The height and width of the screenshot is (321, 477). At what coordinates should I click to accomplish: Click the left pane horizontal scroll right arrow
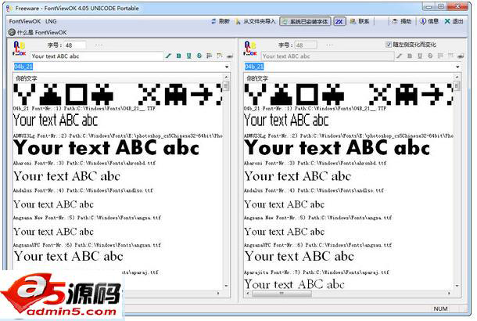[218, 294]
